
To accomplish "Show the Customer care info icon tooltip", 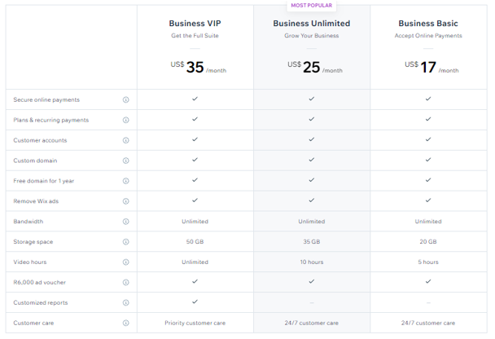I will [125, 323].
